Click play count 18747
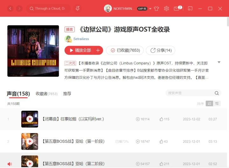 tap(143, 141)
